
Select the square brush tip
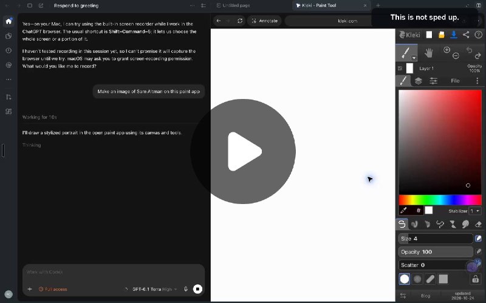pos(443,279)
